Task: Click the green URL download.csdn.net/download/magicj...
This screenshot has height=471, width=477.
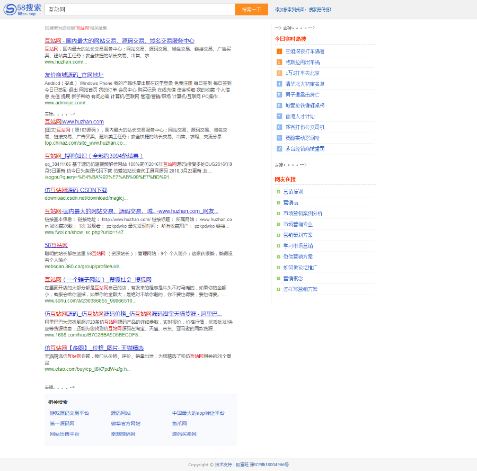Action: pyautogui.click(x=86, y=198)
